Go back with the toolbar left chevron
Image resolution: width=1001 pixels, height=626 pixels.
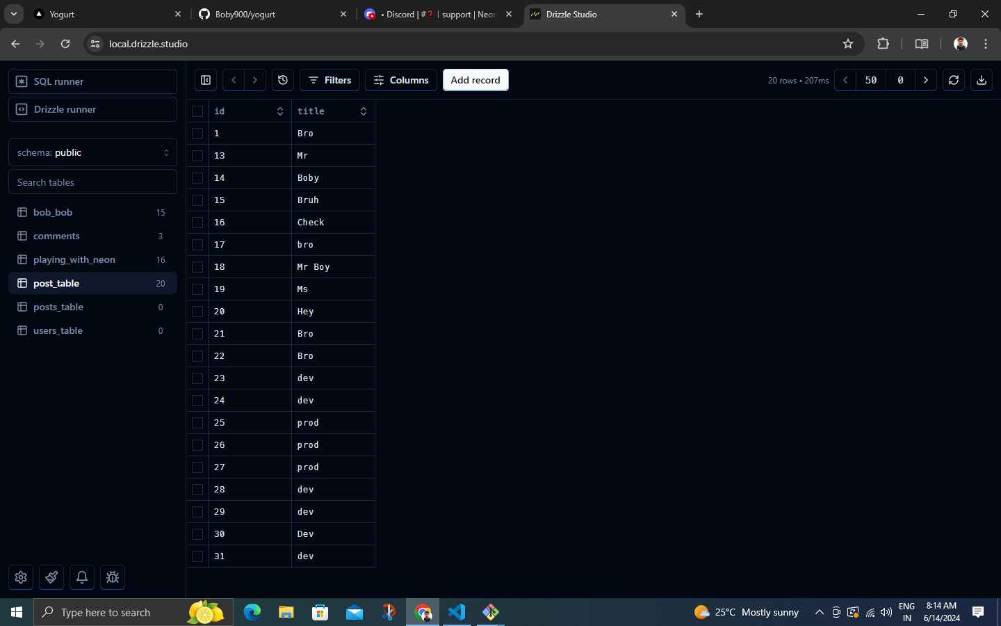point(234,80)
